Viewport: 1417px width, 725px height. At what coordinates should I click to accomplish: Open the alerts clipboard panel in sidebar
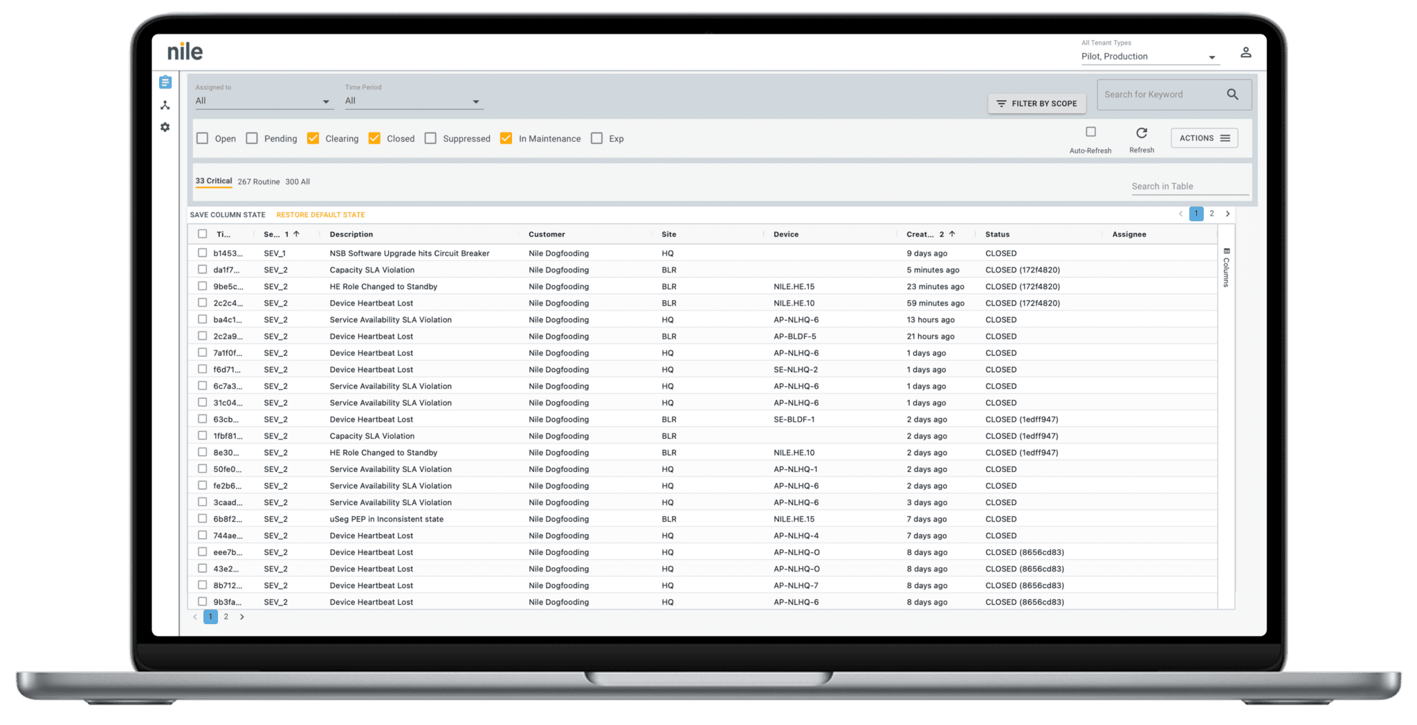pos(165,82)
